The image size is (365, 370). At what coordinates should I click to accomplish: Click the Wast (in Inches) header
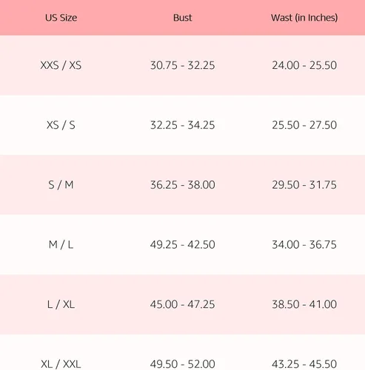pyautogui.click(x=304, y=18)
